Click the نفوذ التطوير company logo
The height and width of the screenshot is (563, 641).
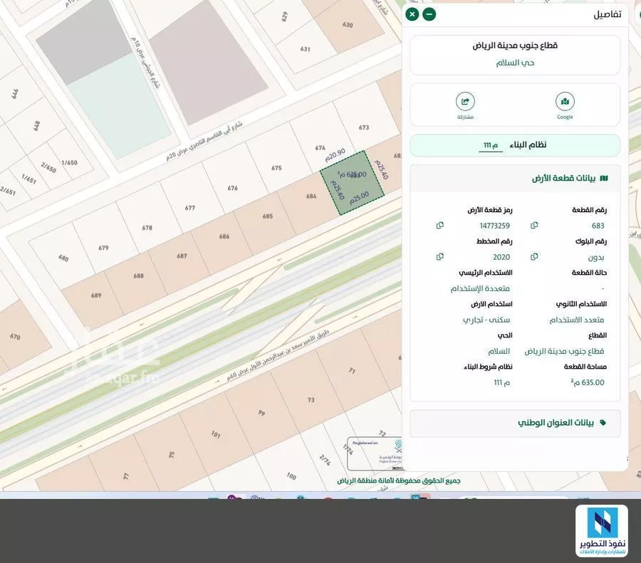pos(602,531)
